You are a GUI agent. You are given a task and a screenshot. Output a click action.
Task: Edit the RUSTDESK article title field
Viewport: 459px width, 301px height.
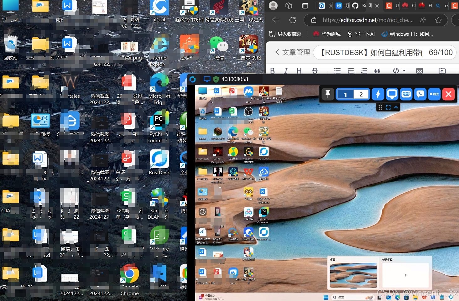[385, 53]
